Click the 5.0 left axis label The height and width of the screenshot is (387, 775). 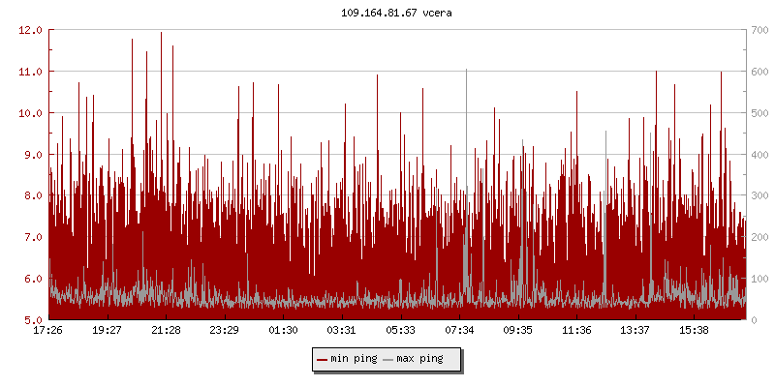click(32, 320)
